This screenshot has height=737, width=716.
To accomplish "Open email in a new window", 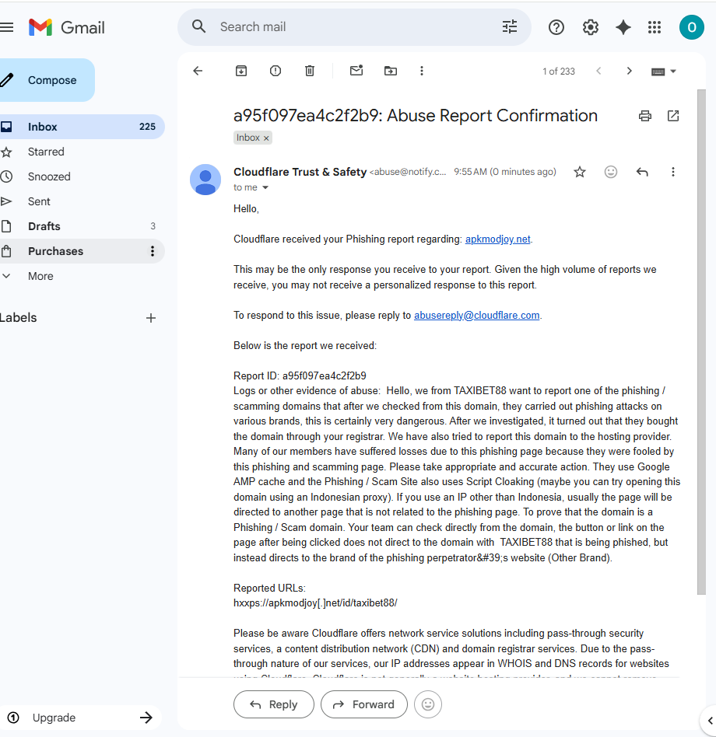I will 673,116.
